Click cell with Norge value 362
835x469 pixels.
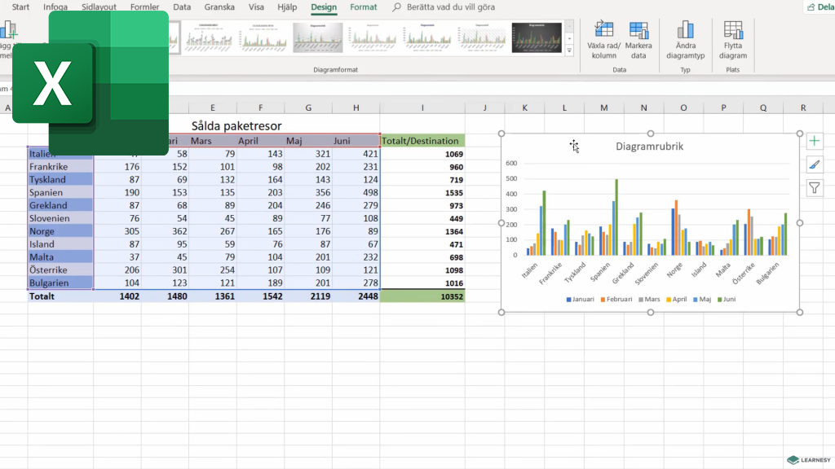[x=165, y=231]
